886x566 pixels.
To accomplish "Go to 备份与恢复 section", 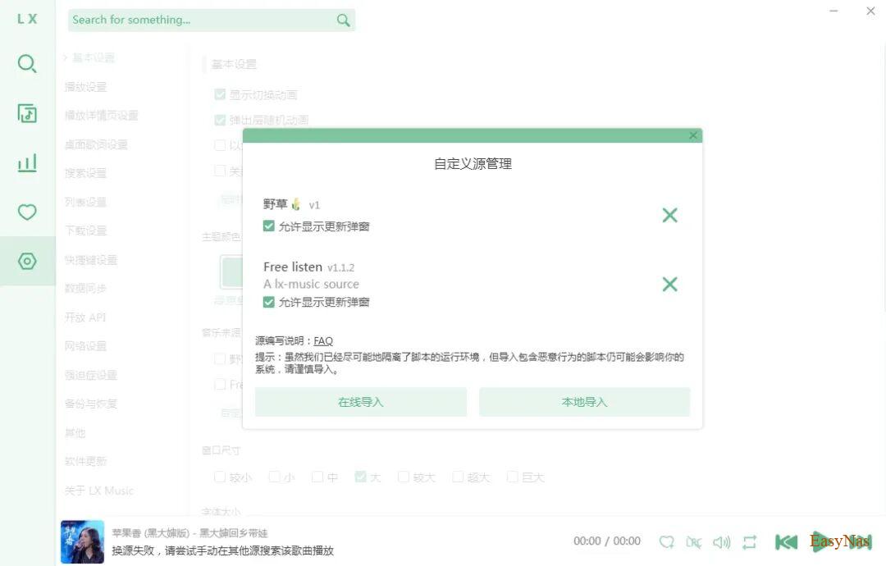I will [91, 404].
